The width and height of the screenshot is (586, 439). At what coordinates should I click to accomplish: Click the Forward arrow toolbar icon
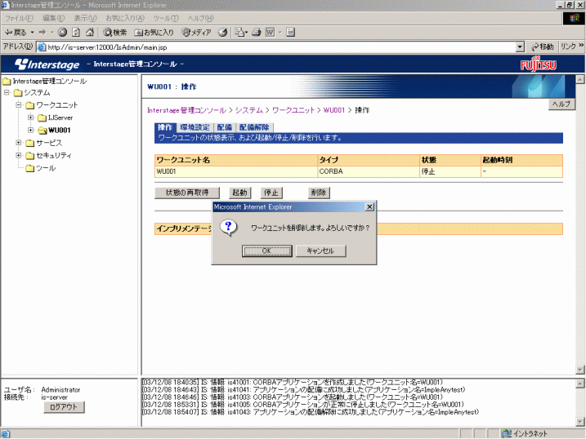coord(42,33)
